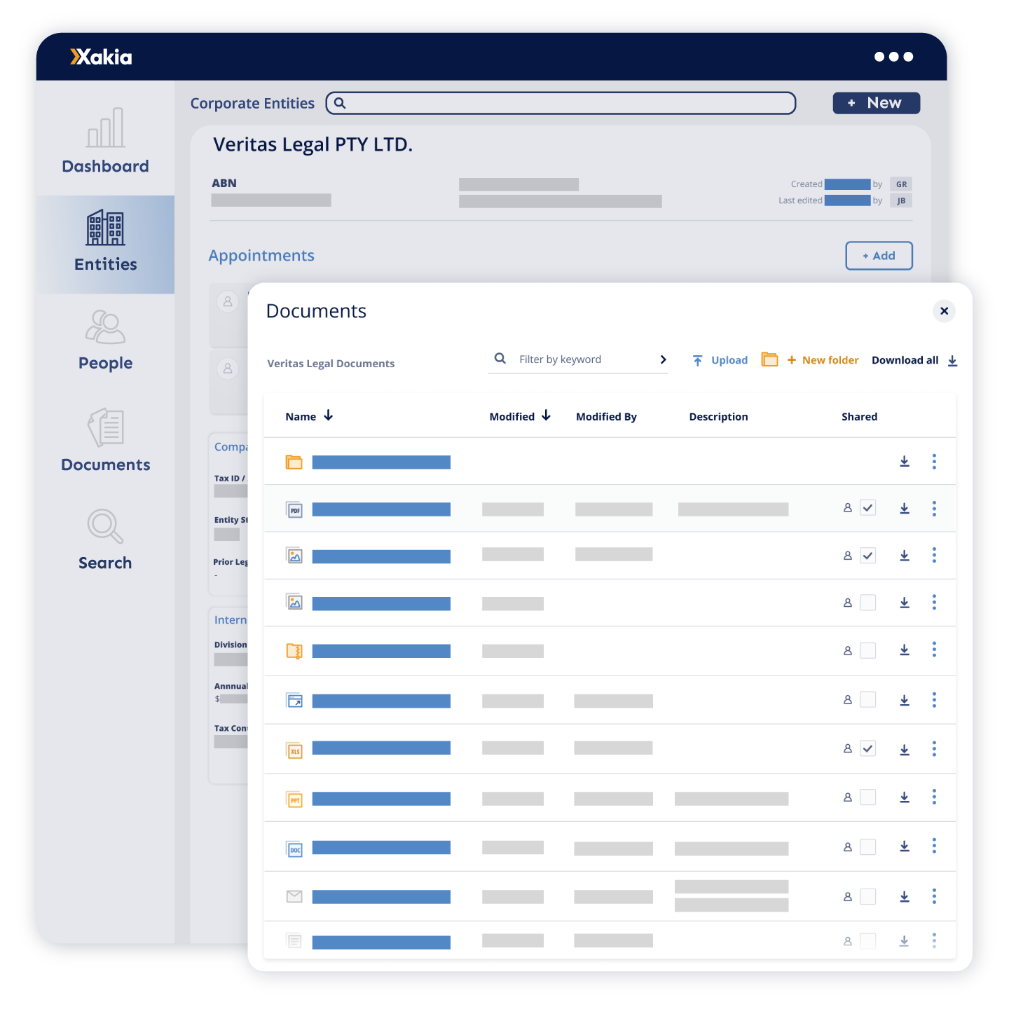
Task: Sort by the Modified column arrow
Action: coord(547,415)
